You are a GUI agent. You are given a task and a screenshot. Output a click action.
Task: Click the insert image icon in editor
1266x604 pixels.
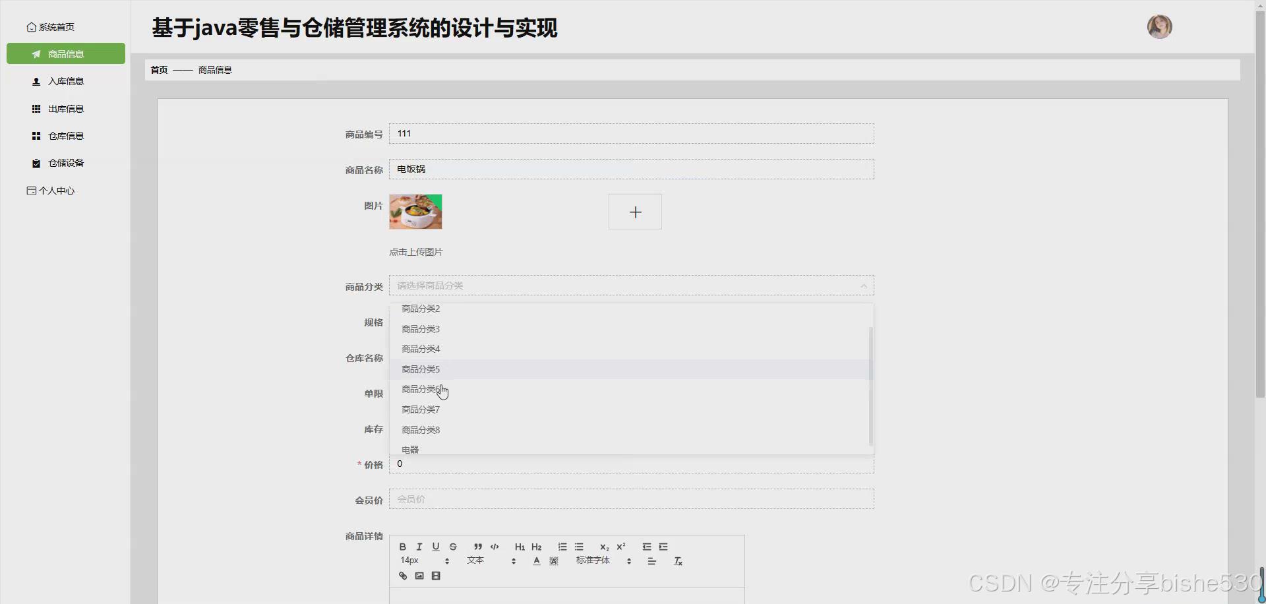point(419,576)
